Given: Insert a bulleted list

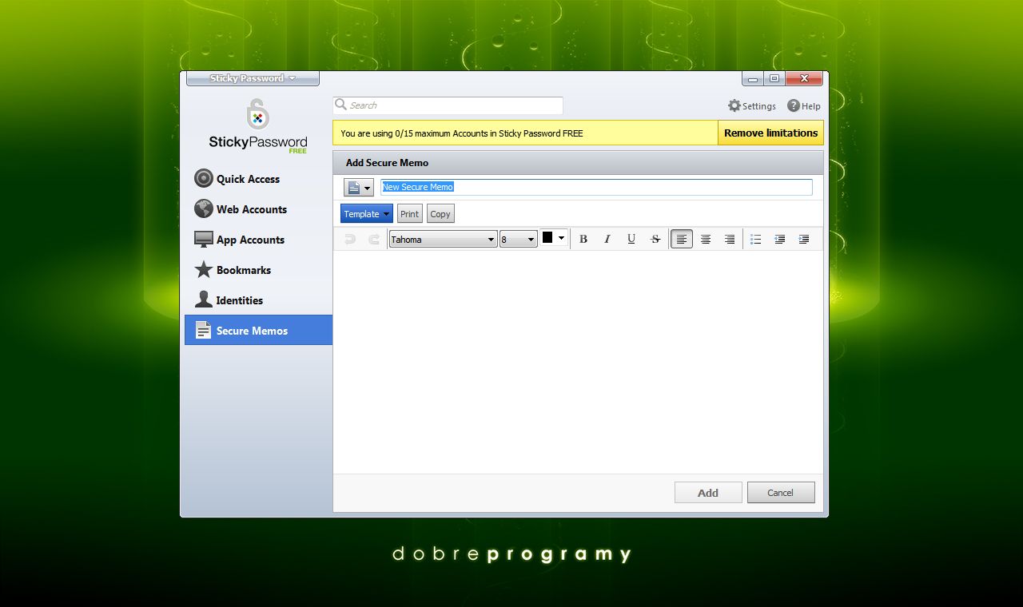Looking at the screenshot, I should (756, 239).
